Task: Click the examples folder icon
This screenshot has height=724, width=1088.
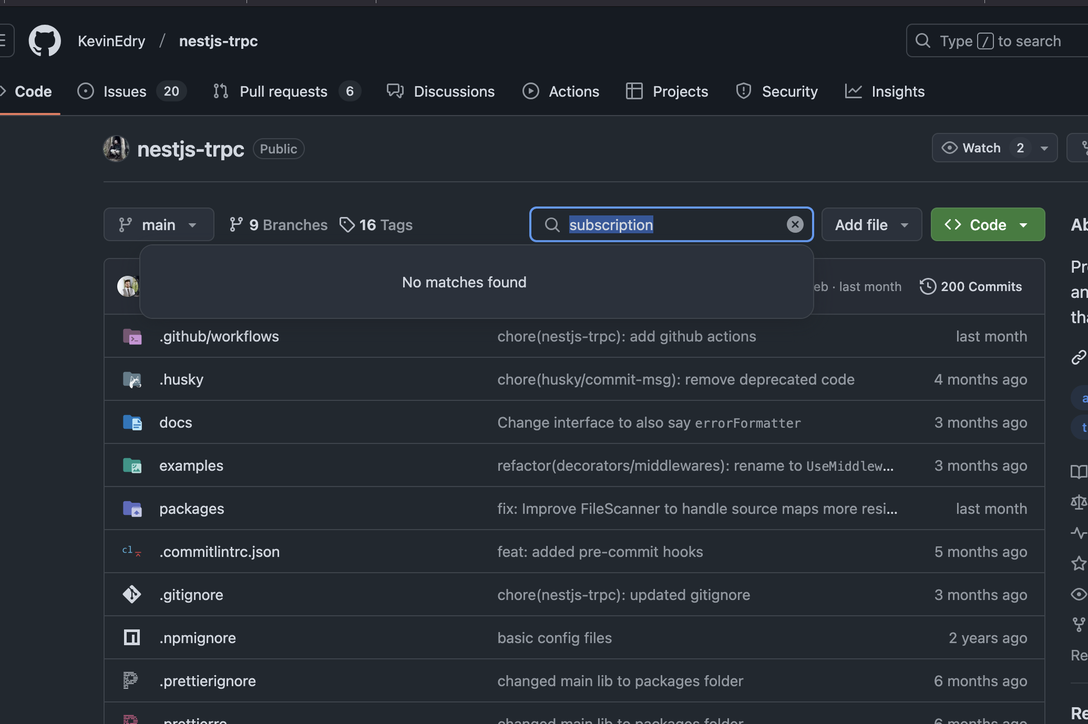Action: click(x=132, y=466)
